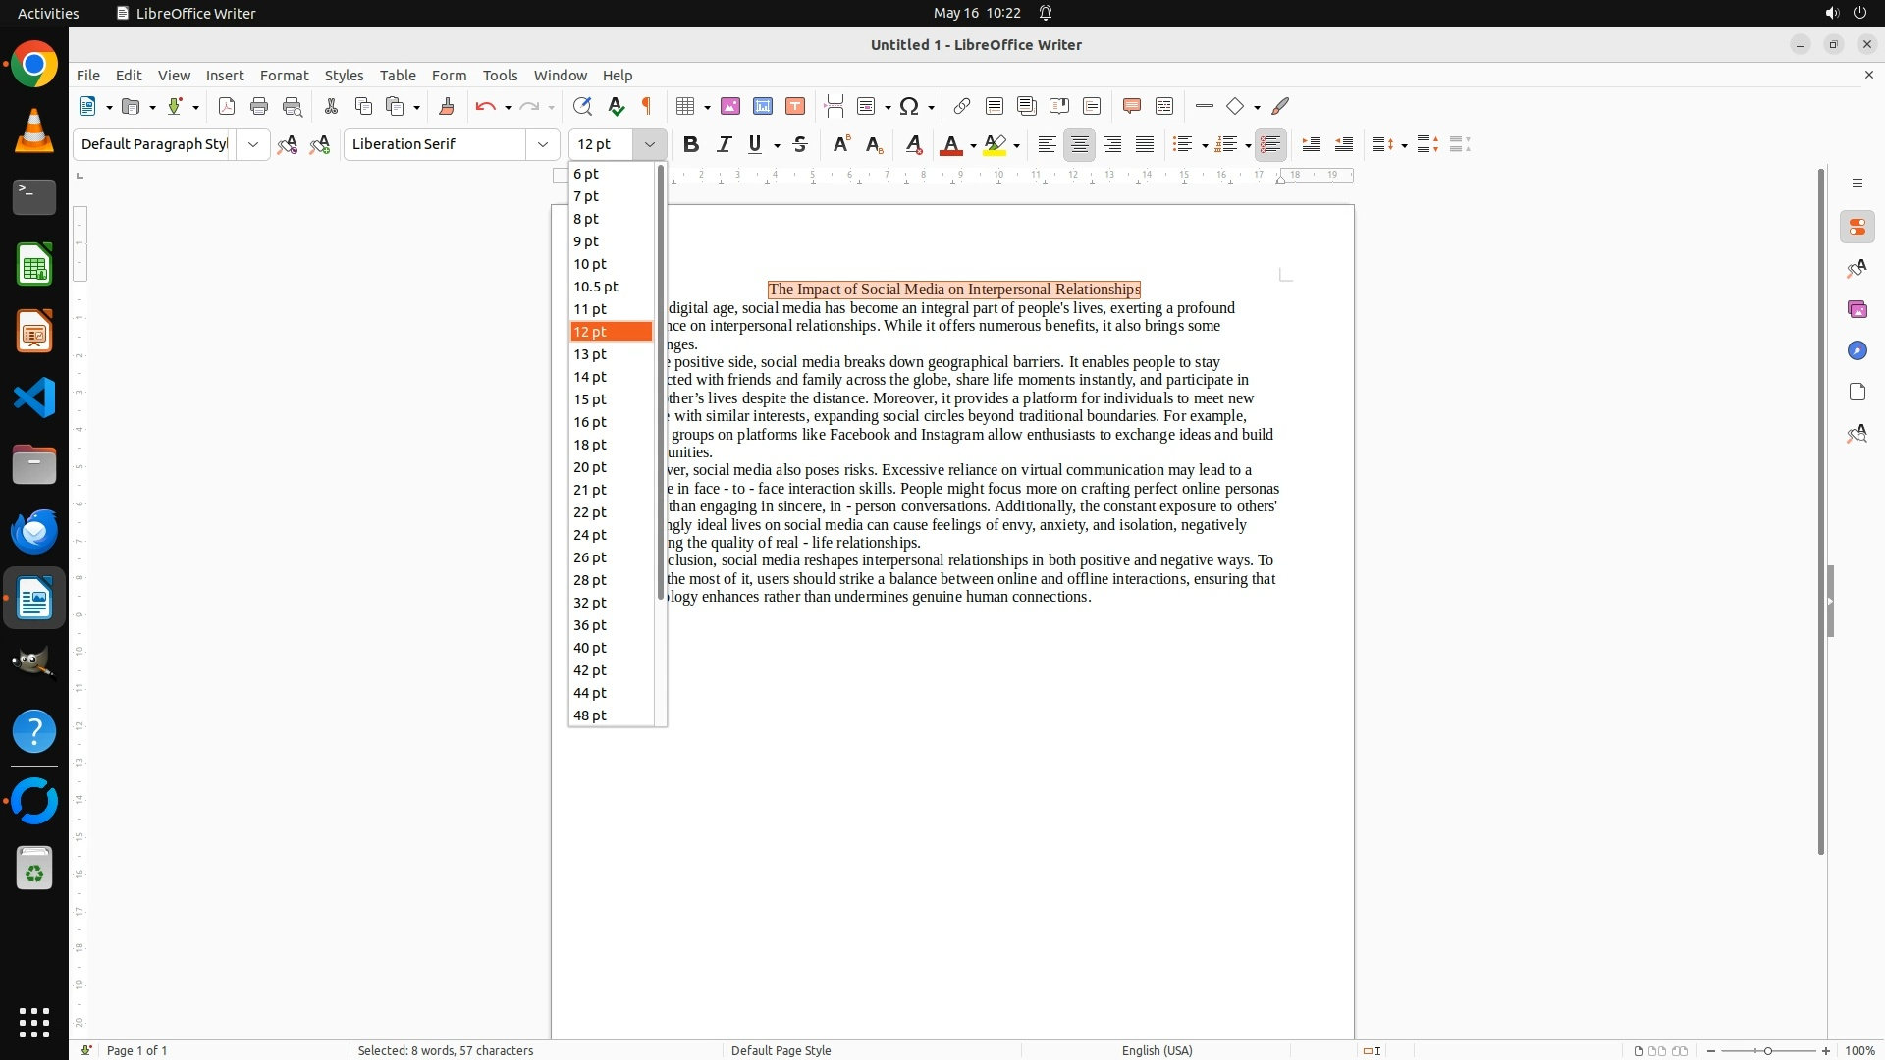Click Default Page Style in status bar
Image resolution: width=1885 pixels, height=1060 pixels.
[781, 1050]
